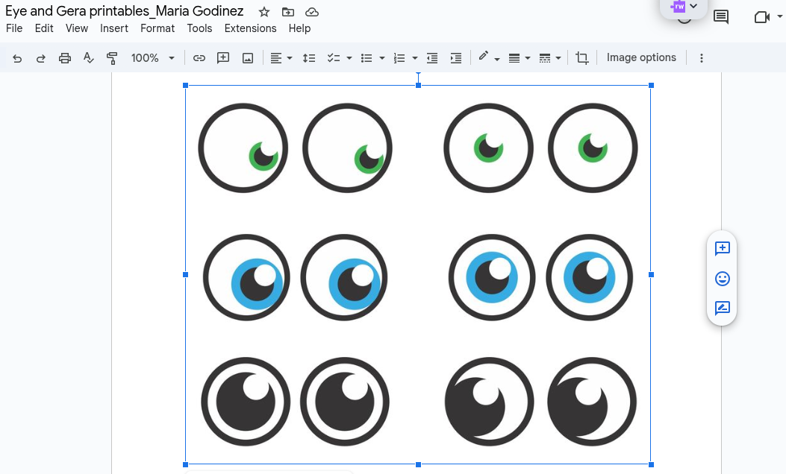Open the Extensions menu
Image resolution: width=786 pixels, height=474 pixels.
click(250, 28)
